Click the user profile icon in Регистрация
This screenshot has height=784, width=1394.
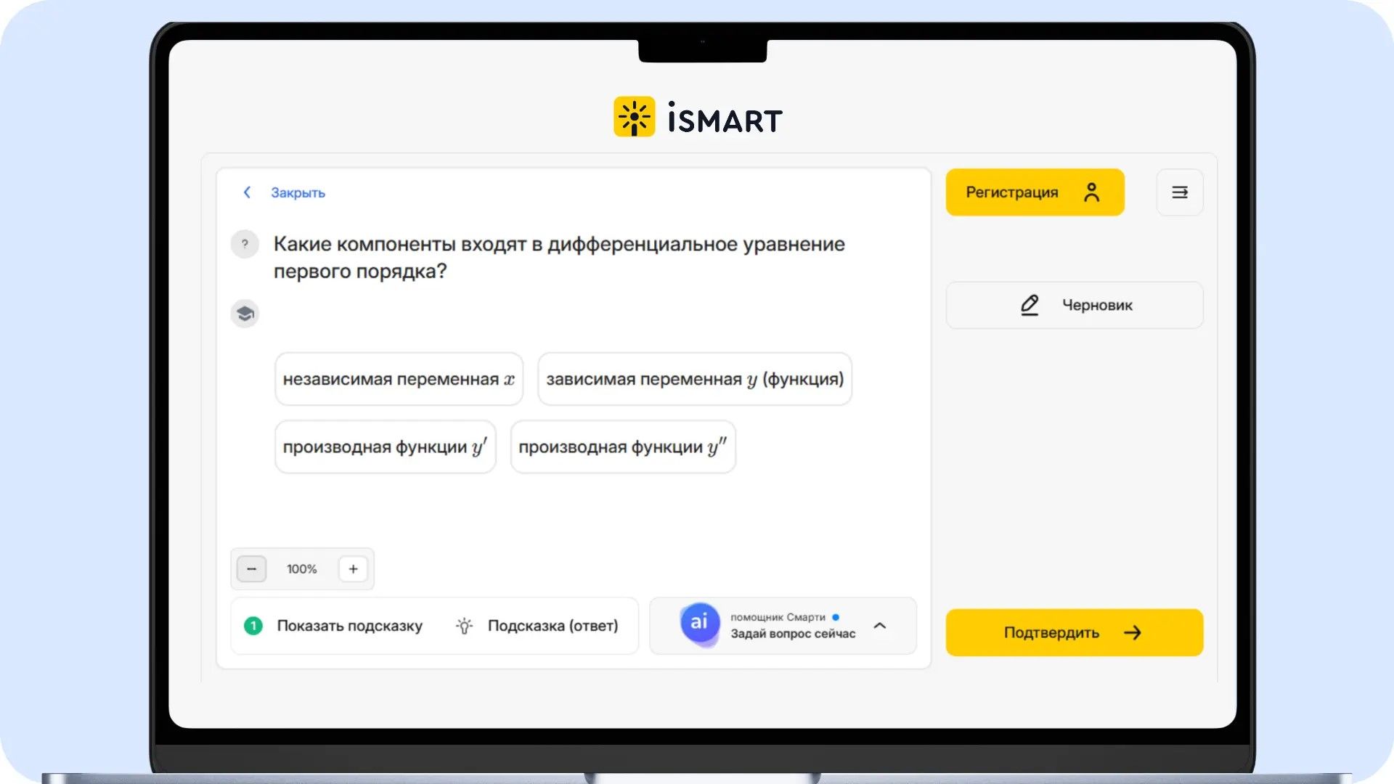pyautogui.click(x=1091, y=192)
